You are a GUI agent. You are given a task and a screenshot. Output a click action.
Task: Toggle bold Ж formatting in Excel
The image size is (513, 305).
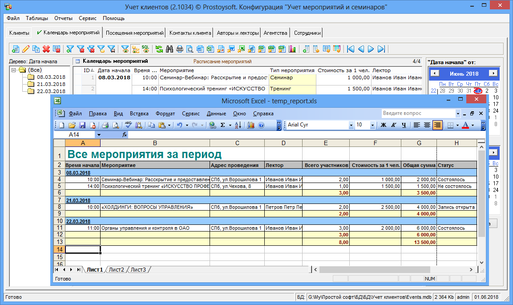click(x=384, y=125)
